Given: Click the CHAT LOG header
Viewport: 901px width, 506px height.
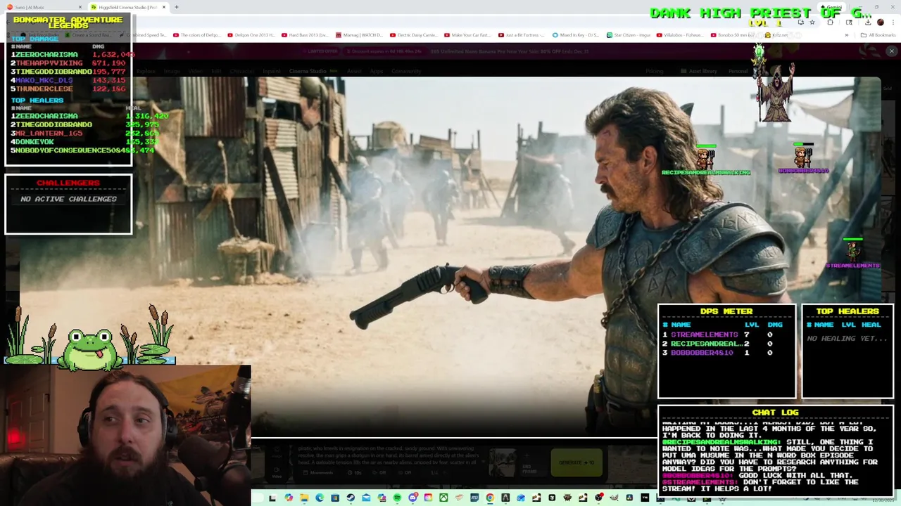Looking at the screenshot, I should [x=775, y=413].
